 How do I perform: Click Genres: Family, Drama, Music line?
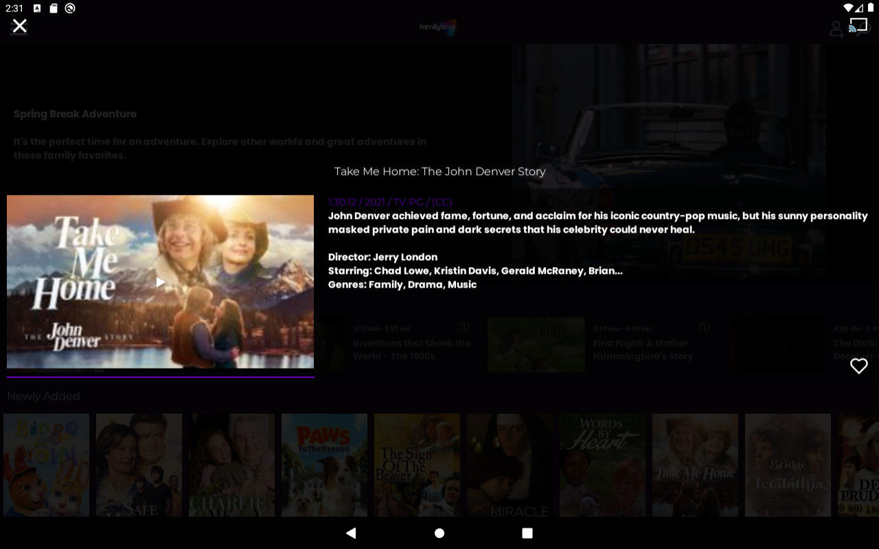coord(402,284)
